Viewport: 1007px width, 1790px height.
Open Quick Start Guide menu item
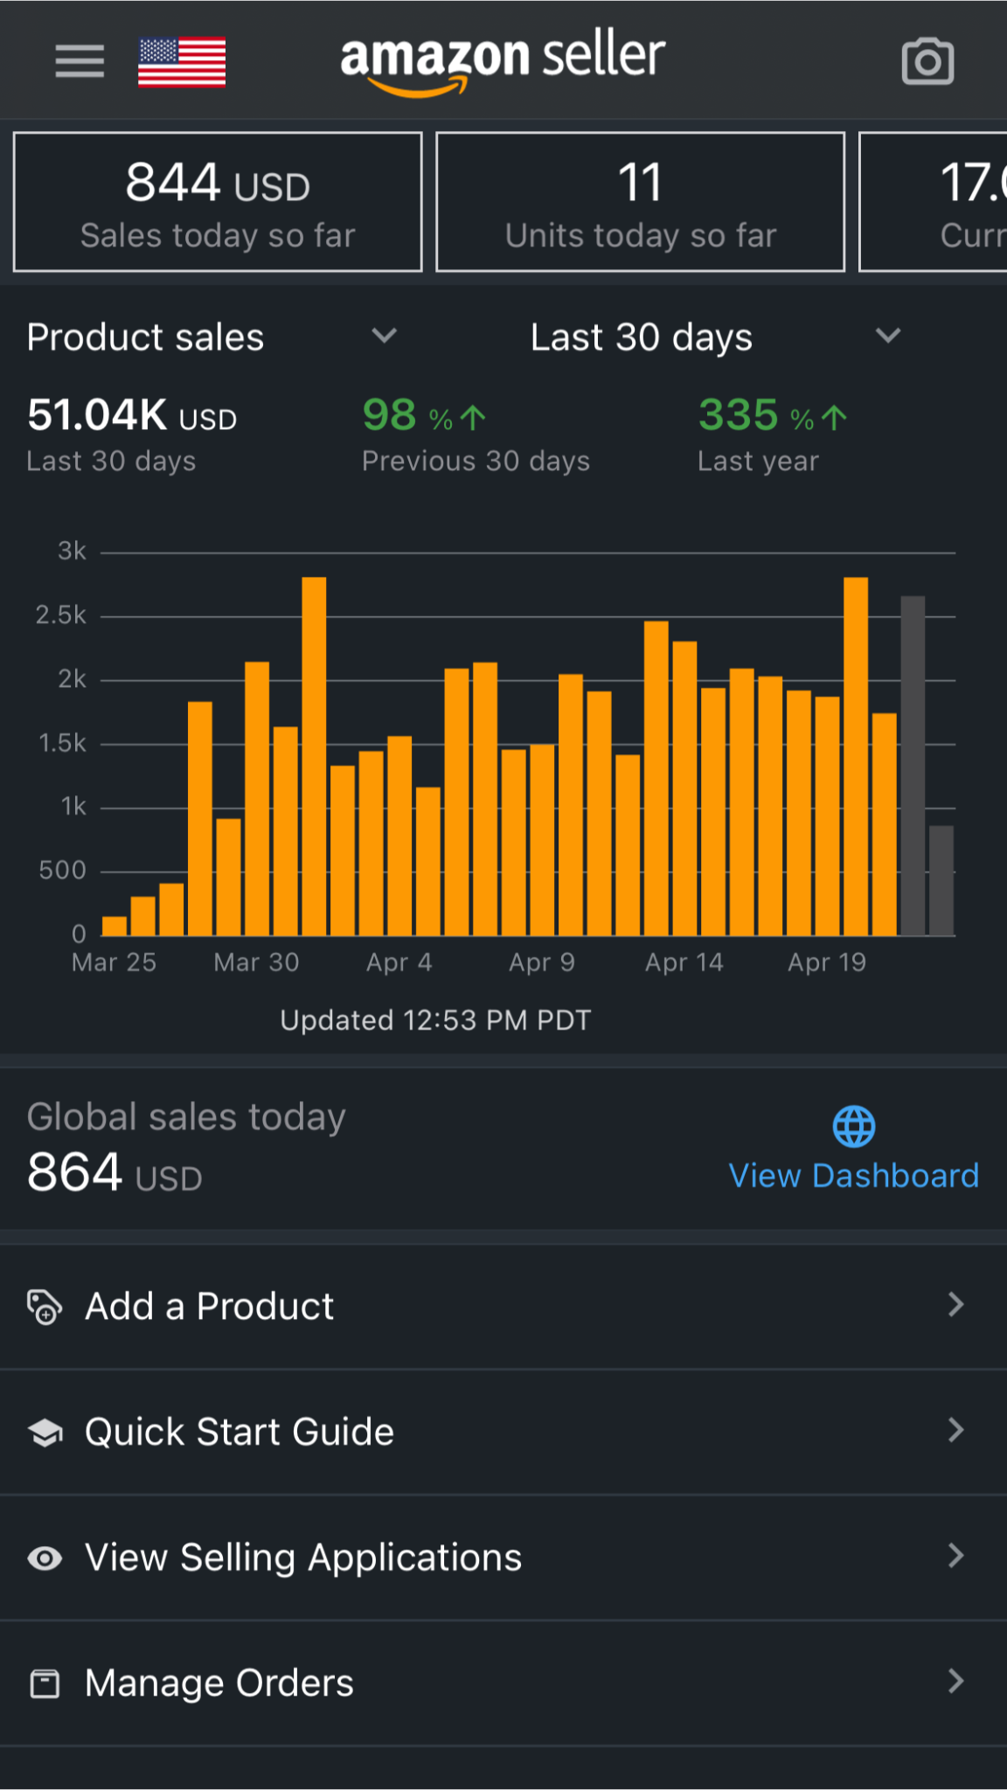pos(240,1432)
